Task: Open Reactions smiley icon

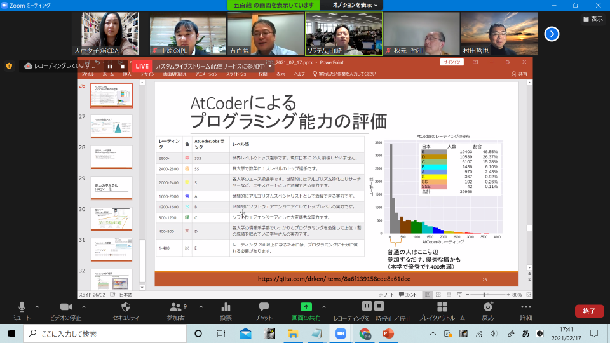Action: 488,311
